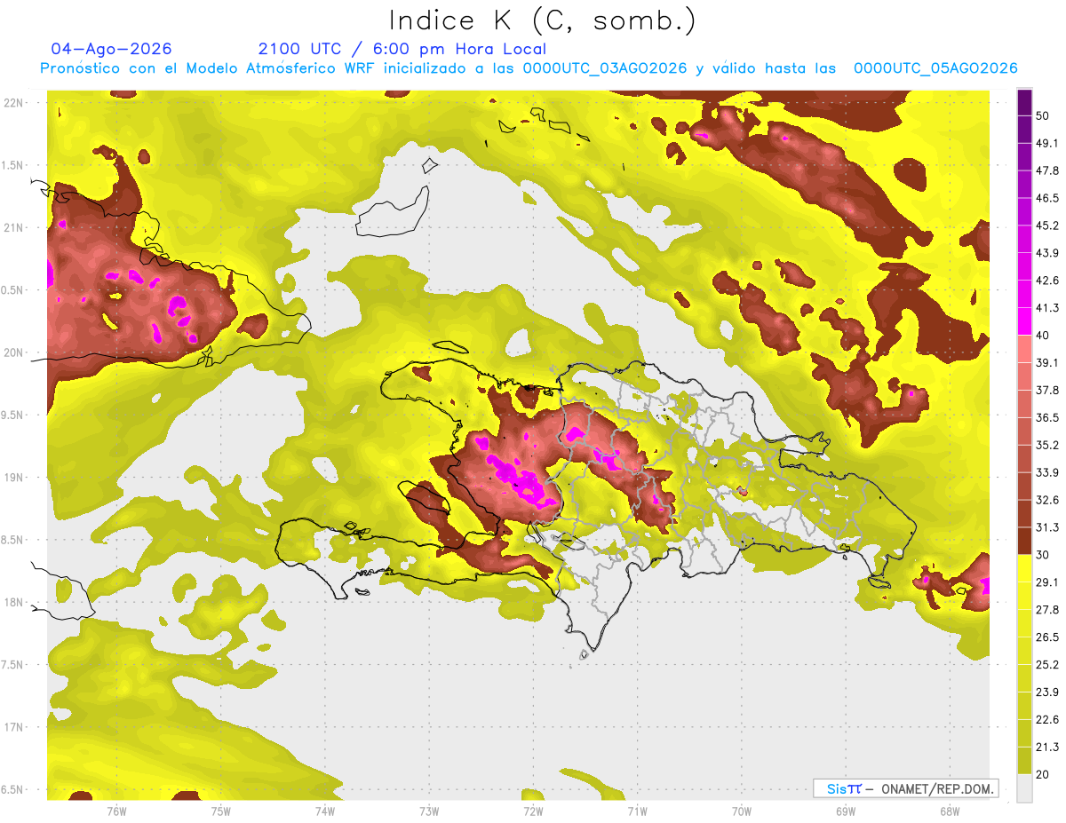Select the colorbar value "29.1"
The width and height of the screenshot is (1066, 823).
point(1046,582)
